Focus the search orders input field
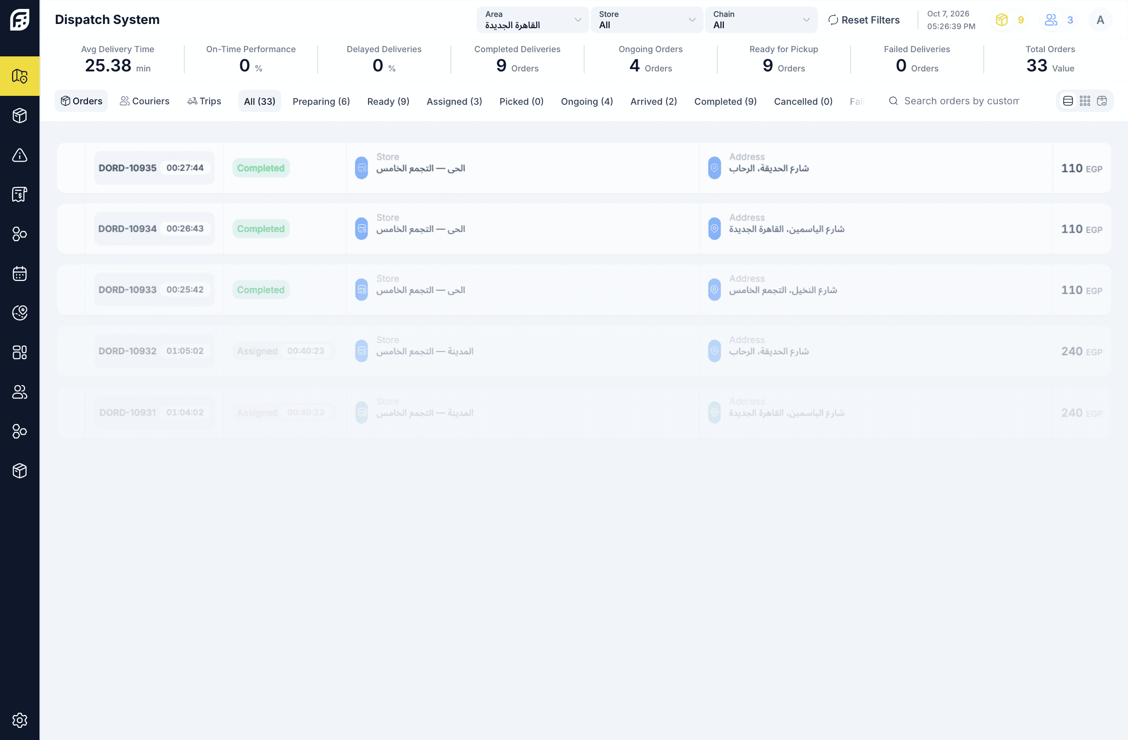Screen dimensions: 1128x740 tap(962, 101)
